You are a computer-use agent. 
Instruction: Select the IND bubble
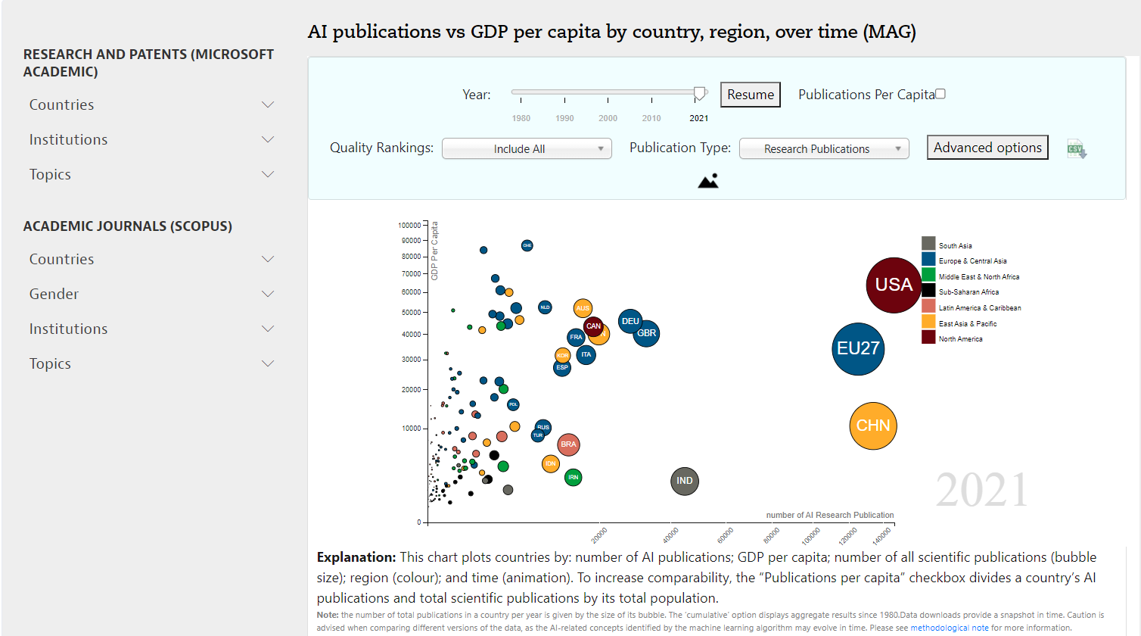coord(684,481)
